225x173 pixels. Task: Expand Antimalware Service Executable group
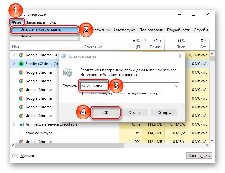pos(14,124)
